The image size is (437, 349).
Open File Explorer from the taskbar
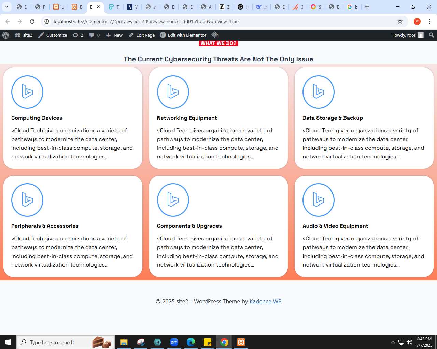coord(124,342)
